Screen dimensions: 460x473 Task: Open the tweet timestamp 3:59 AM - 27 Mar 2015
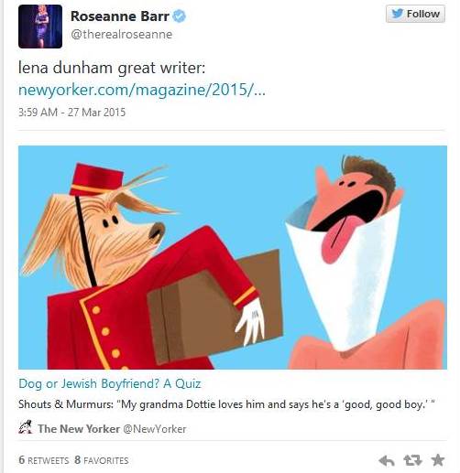71,113
